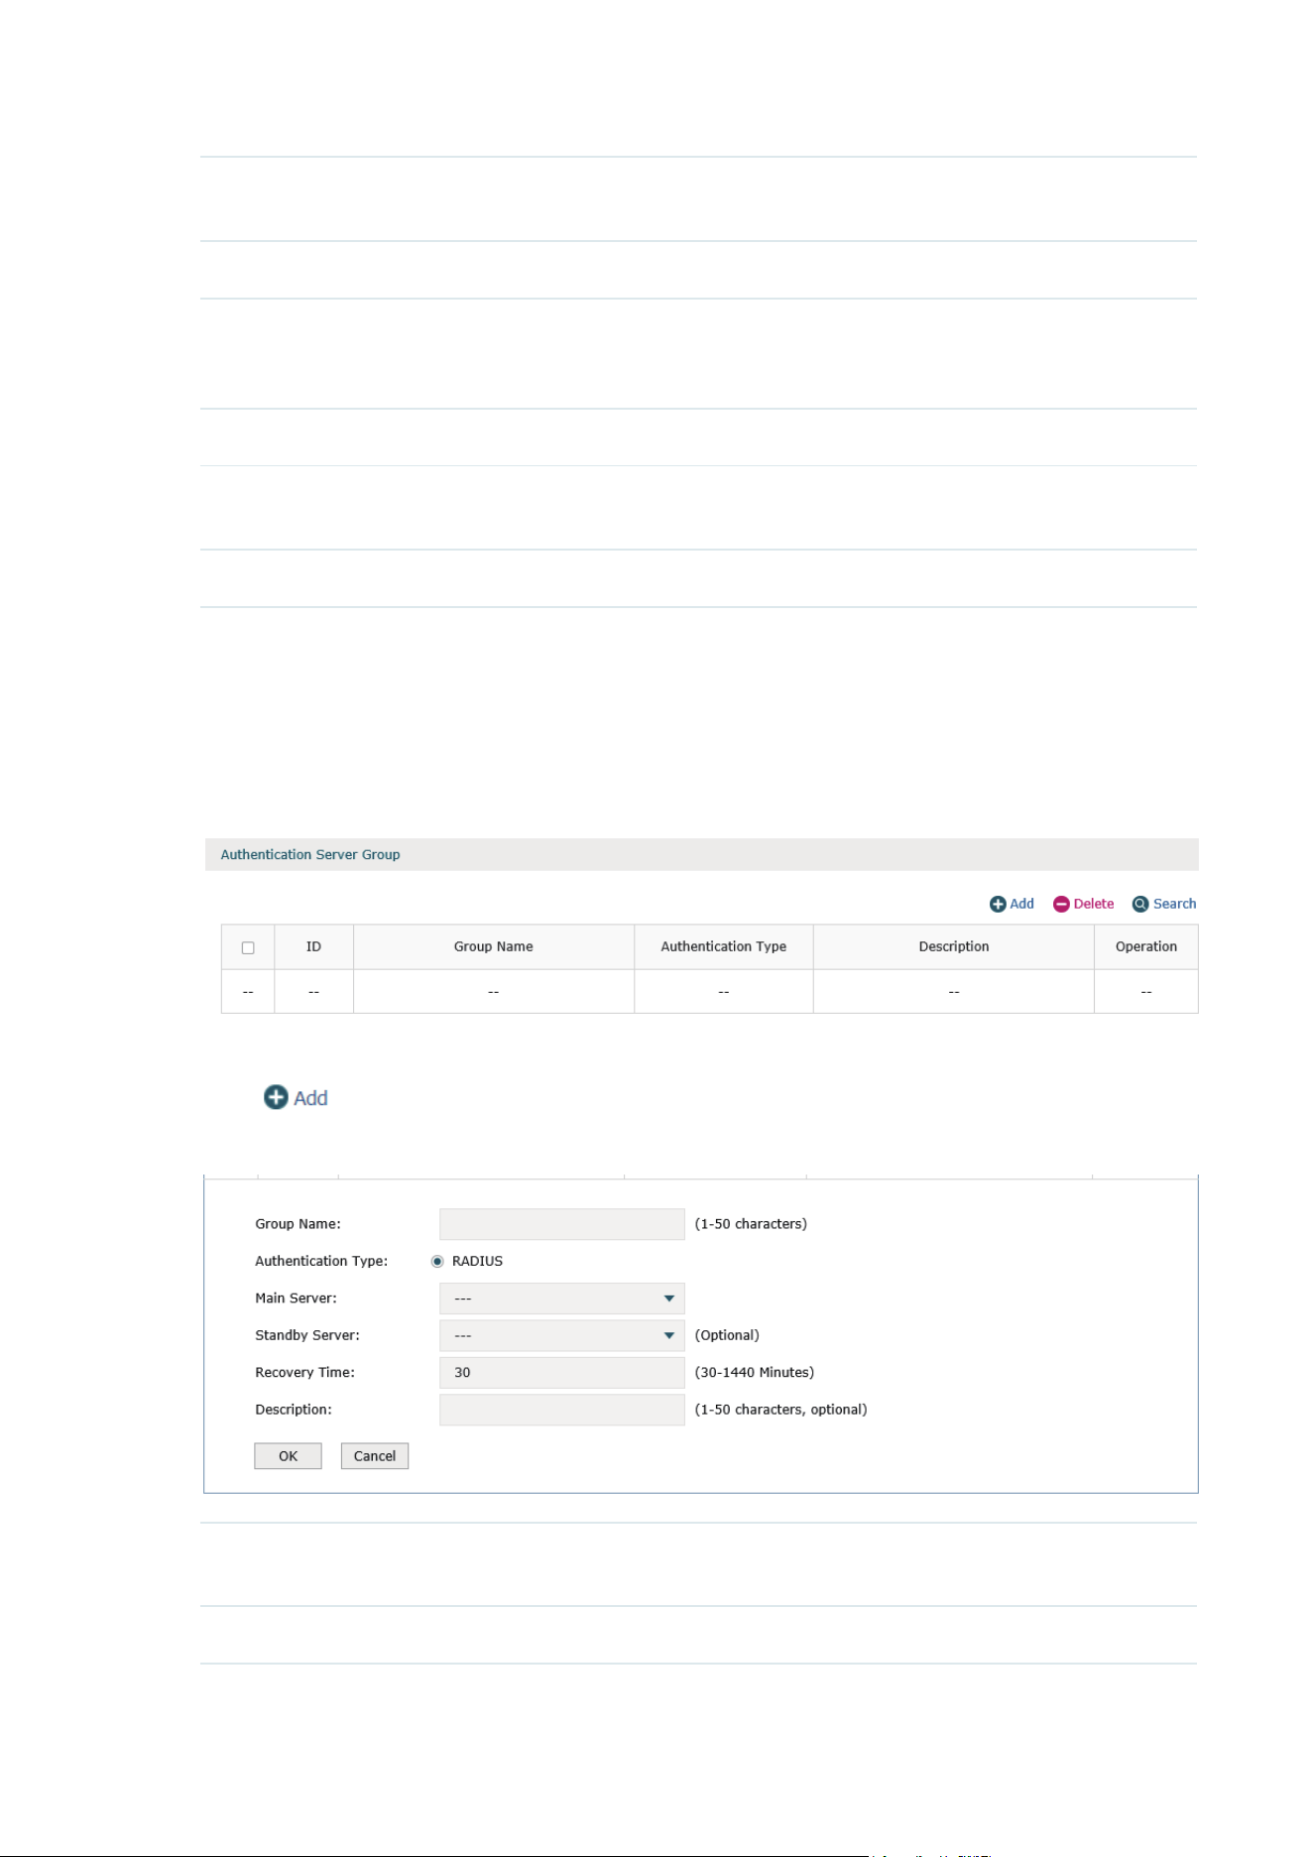Click the Authentication Type column header
Screen dimensions: 1313x1857
coord(724,946)
